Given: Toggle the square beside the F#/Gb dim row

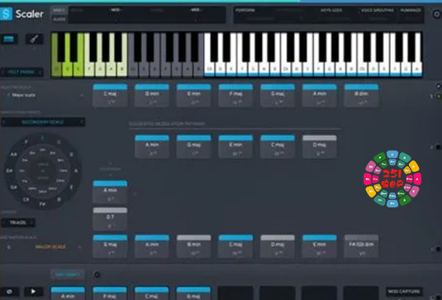Looking at the screenshot, I should [x=438, y=249].
